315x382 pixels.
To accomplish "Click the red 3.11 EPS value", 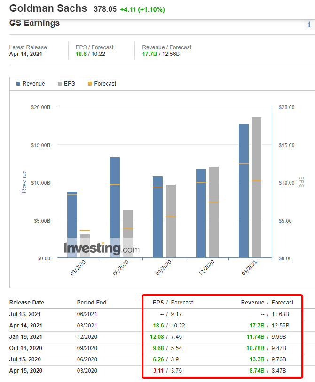I will 158,371.
